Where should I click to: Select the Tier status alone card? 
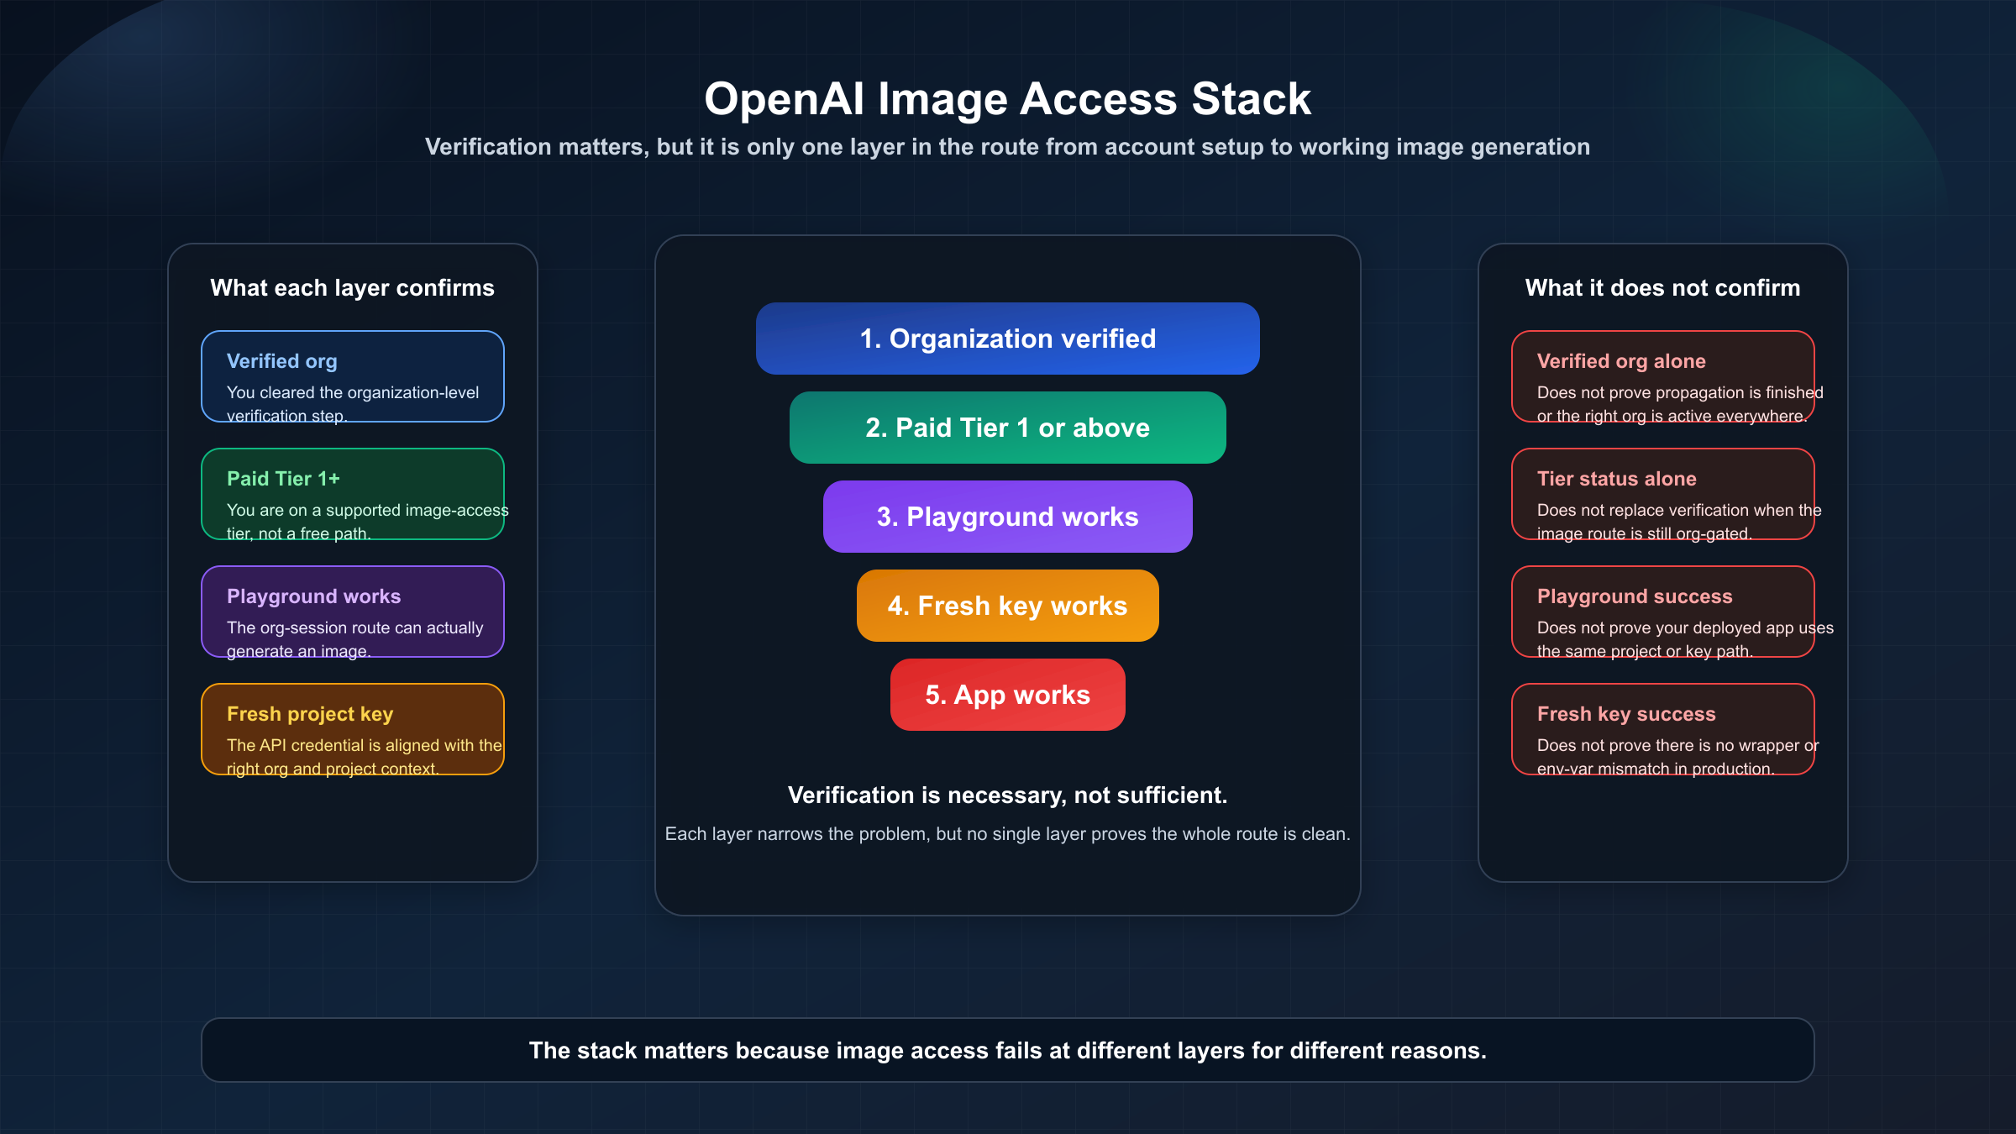(x=1663, y=495)
